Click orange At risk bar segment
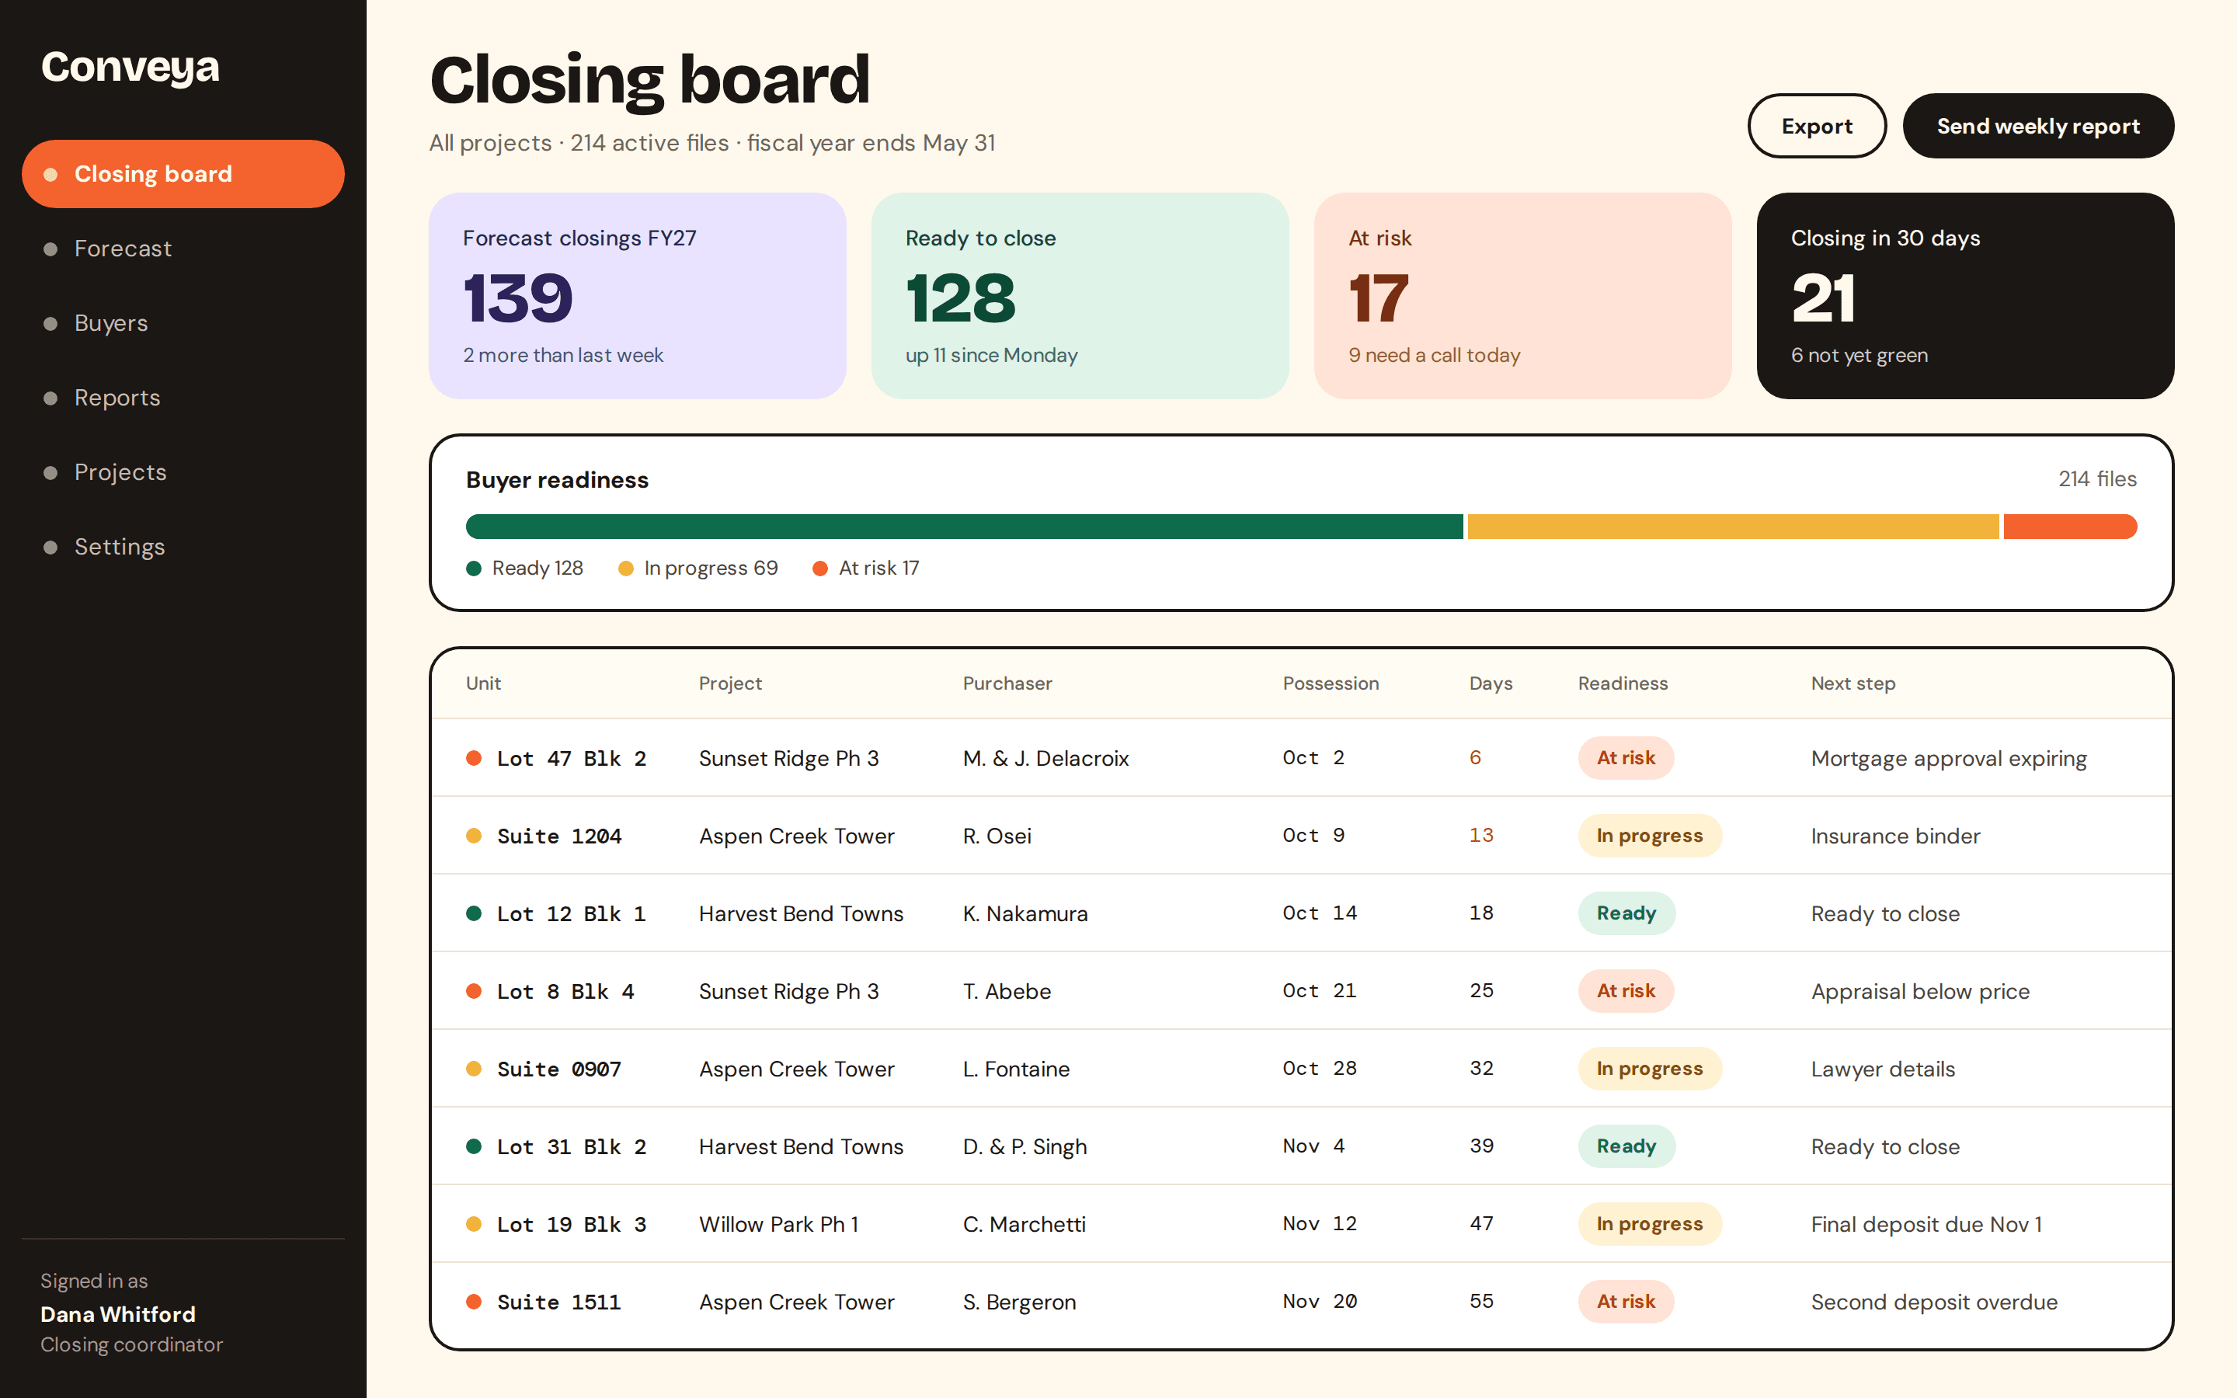The height and width of the screenshot is (1398, 2237). pos(2071,526)
